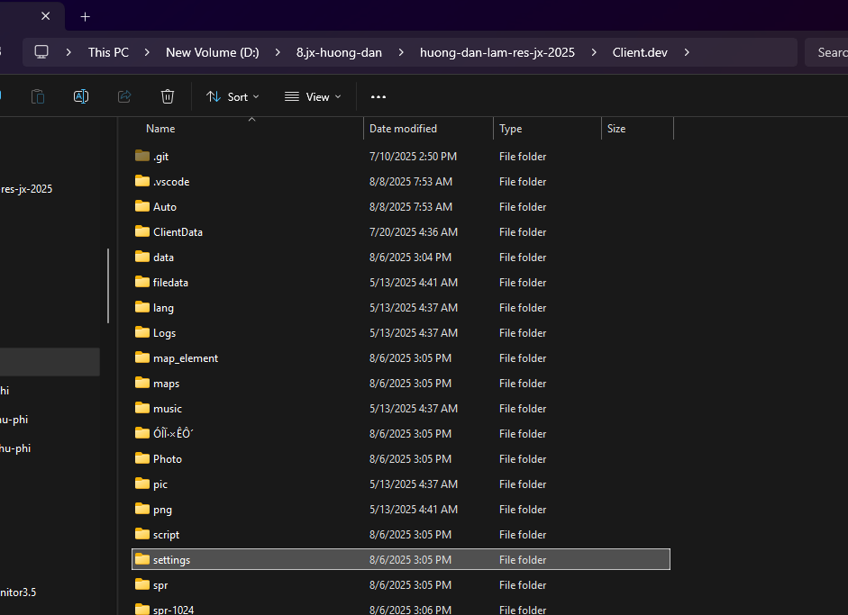Expand the chevron after Client.dev breadcrumb
The image size is (848, 615).
point(687,52)
